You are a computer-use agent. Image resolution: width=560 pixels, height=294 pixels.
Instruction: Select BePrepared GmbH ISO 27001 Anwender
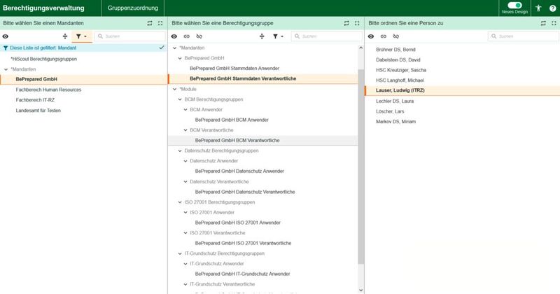238,223
